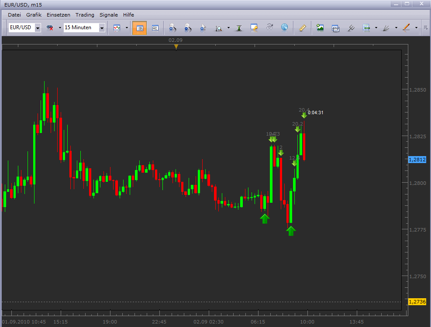Select the pitchfork drawing tool
Screen dimensions: 431x327
coord(351,28)
